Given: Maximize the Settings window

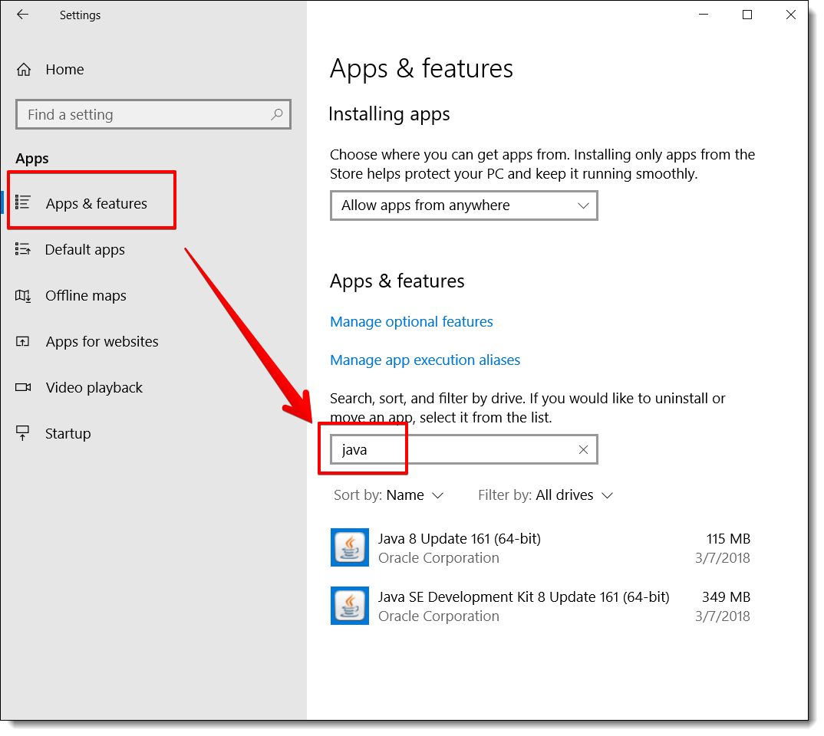Looking at the screenshot, I should (x=747, y=15).
